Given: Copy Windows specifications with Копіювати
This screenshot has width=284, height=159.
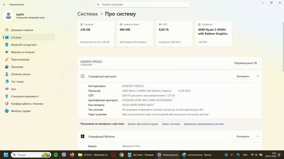Looking at the screenshot, I should pos(243,136).
